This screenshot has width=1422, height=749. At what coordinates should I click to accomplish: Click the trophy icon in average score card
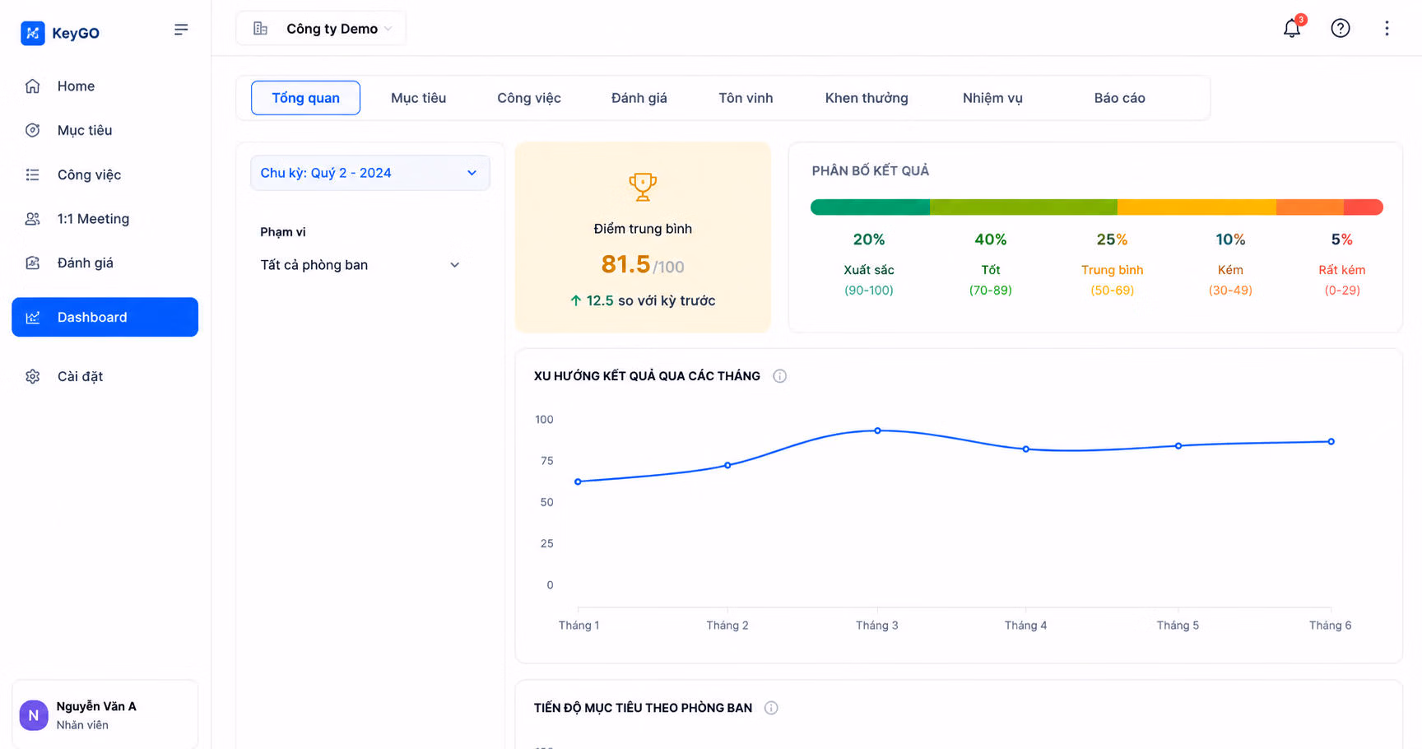643,186
